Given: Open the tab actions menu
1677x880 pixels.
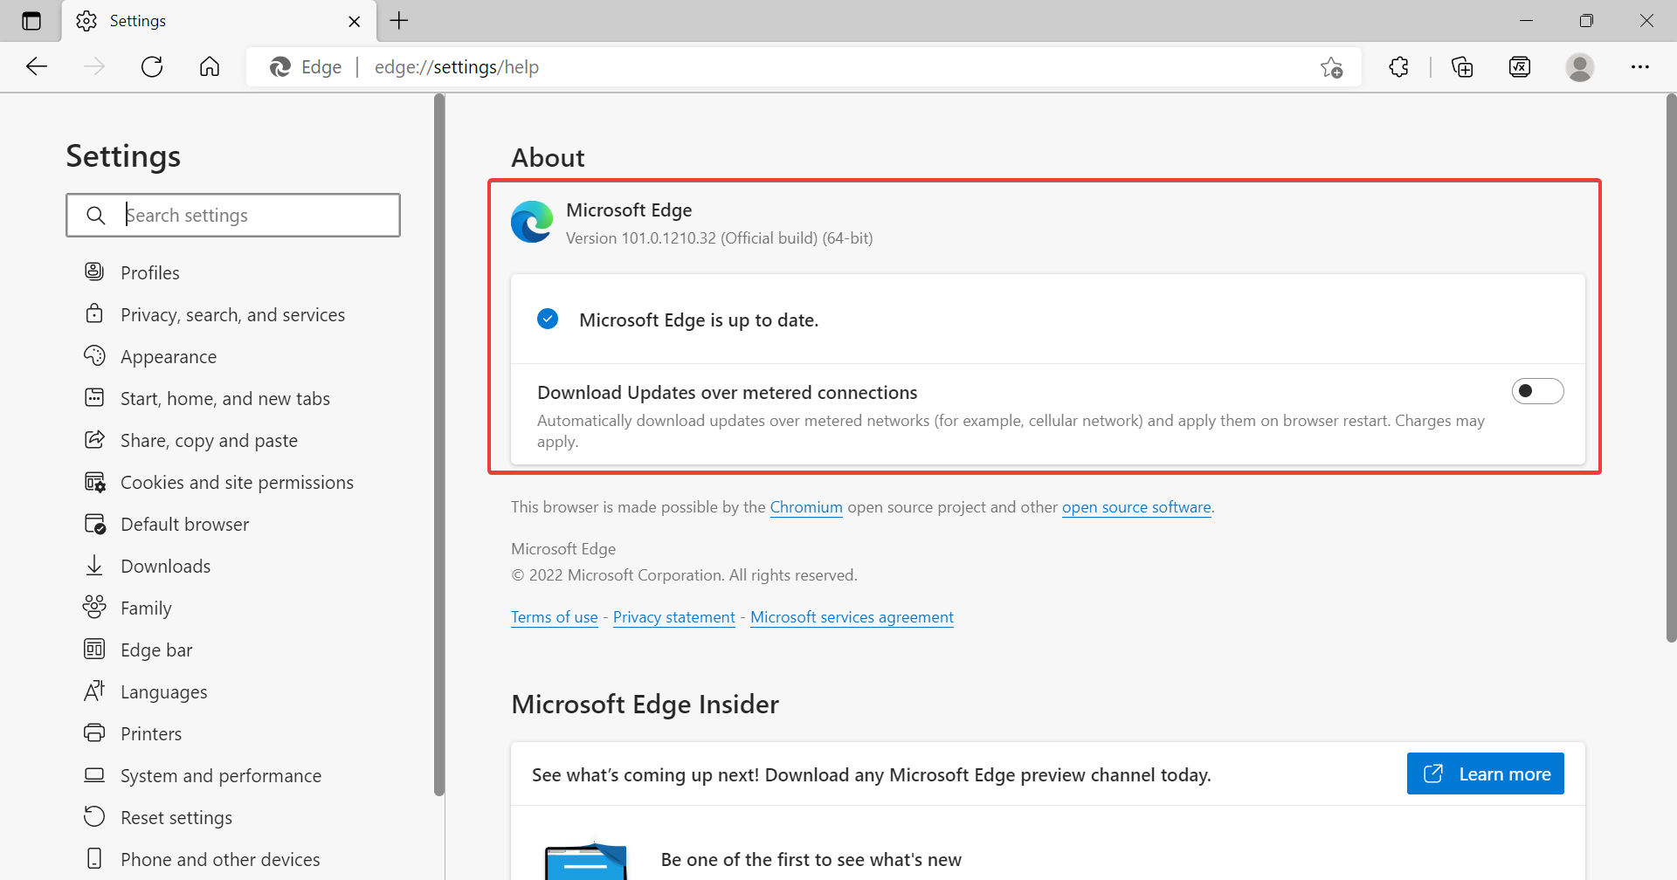Looking at the screenshot, I should pos(31,20).
